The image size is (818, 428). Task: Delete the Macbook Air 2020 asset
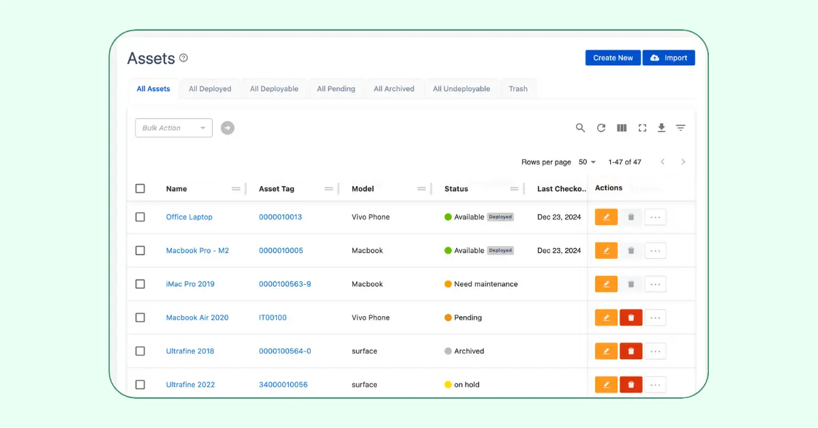(631, 318)
